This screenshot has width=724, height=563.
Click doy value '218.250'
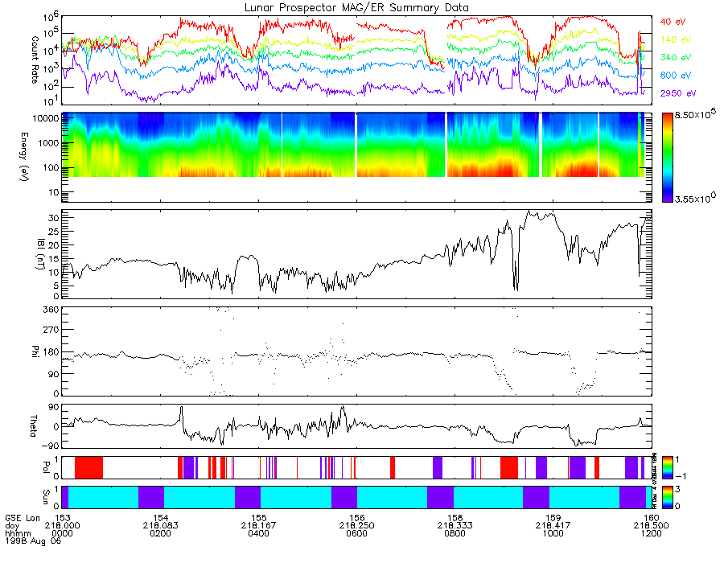(357, 526)
